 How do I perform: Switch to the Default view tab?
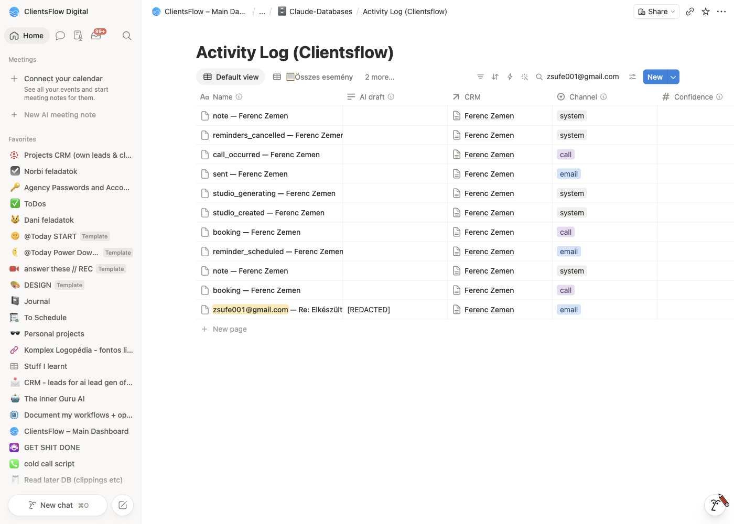(231, 77)
